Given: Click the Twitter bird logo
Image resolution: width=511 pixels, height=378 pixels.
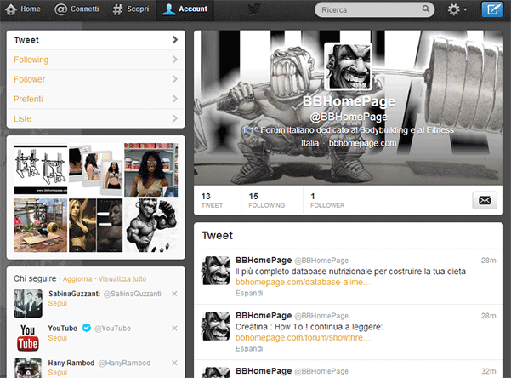Looking at the screenshot, I should (x=254, y=9).
